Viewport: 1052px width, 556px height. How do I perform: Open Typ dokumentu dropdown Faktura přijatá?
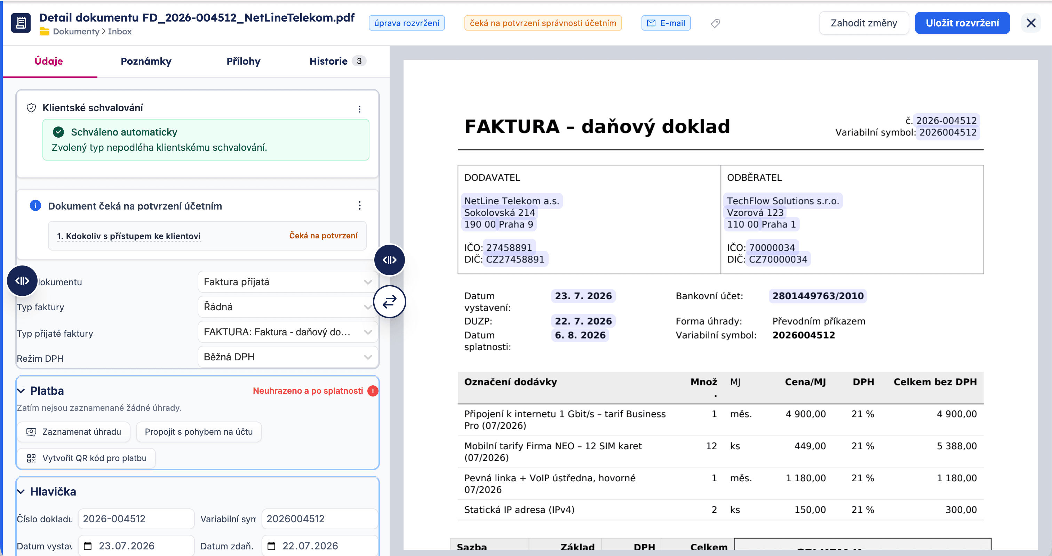[x=287, y=282]
